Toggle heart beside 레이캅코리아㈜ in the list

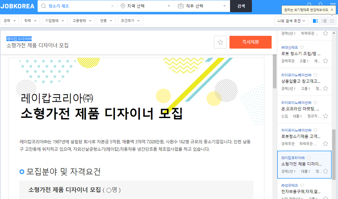point(309,158)
